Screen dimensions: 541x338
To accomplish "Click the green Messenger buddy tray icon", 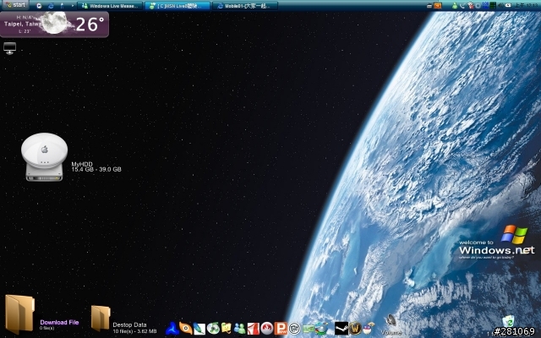I will point(455,6).
